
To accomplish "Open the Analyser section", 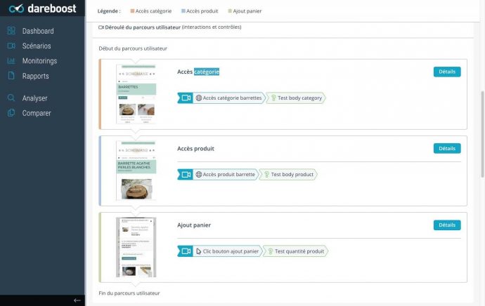I will coord(34,98).
